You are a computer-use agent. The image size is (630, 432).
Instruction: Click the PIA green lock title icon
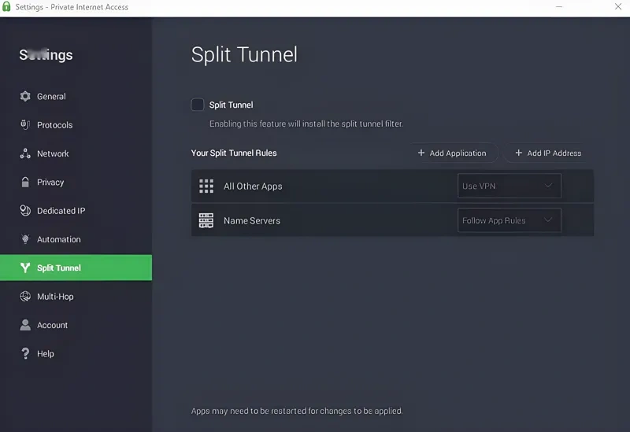click(6, 6)
